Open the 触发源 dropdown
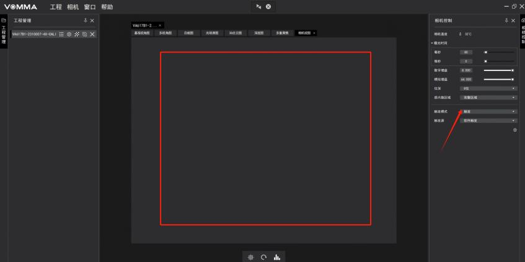This screenshot has width=525, height=262. [x=488, y=120]
